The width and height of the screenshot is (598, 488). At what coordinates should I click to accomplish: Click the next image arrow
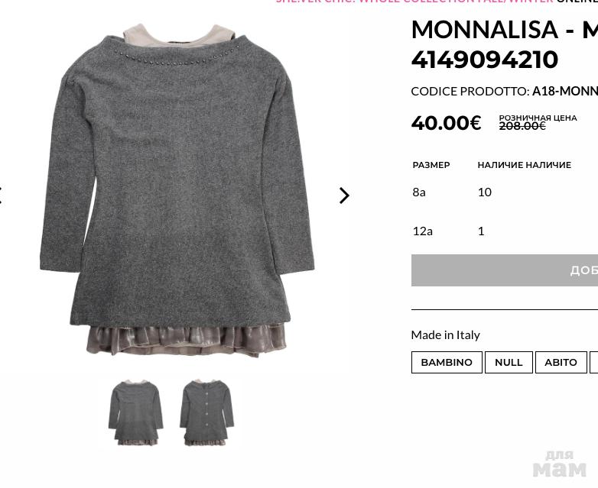click(344, 196)
